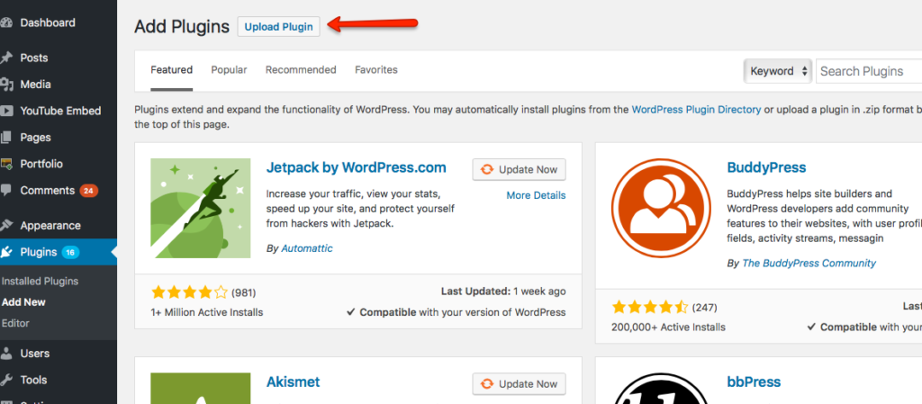Viewport: 922px width, 404px height.
Task: Open the Dashboard menu item
Action: pos(48,22)
